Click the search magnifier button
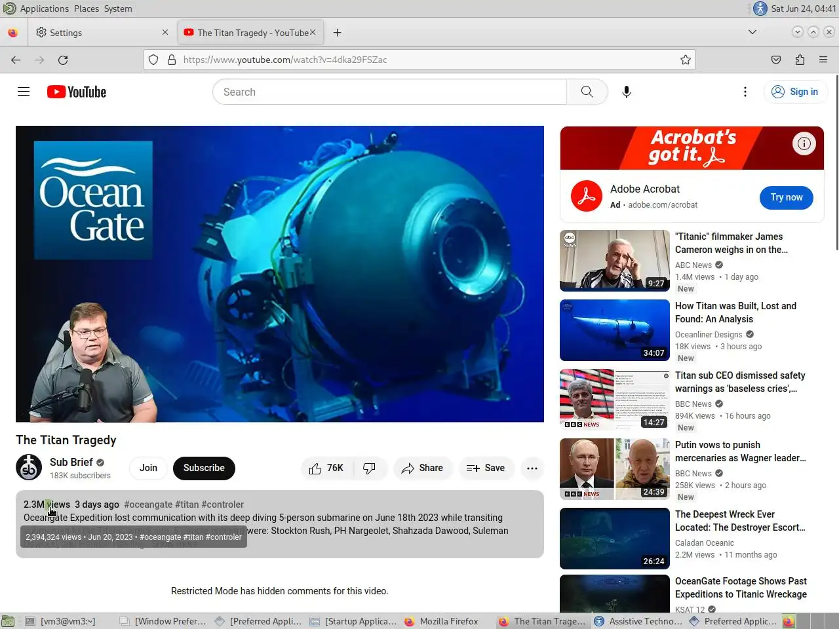 [x=587, y=92]
